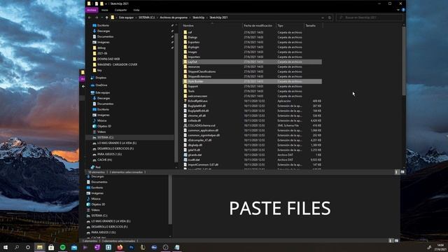The height and width of the screenshot is (252, 448).
Task: Open address bar history dropdown
Action: click(323, 17)
